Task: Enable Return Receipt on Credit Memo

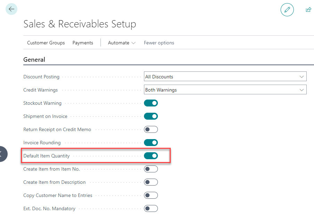Action: 151,129
